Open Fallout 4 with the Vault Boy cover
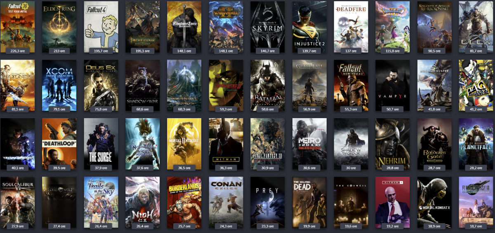The width and height of the screenshot is (495, 233). tap(101, 27)
